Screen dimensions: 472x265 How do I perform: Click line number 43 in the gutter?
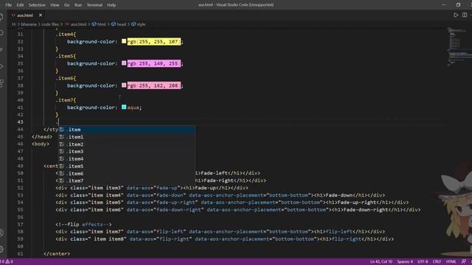(20, 122)
